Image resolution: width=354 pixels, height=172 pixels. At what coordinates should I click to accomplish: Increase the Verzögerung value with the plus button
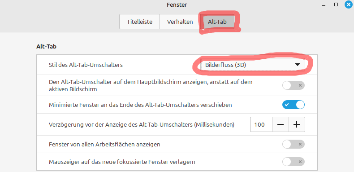pyautogui.click(x=297, y=124)
